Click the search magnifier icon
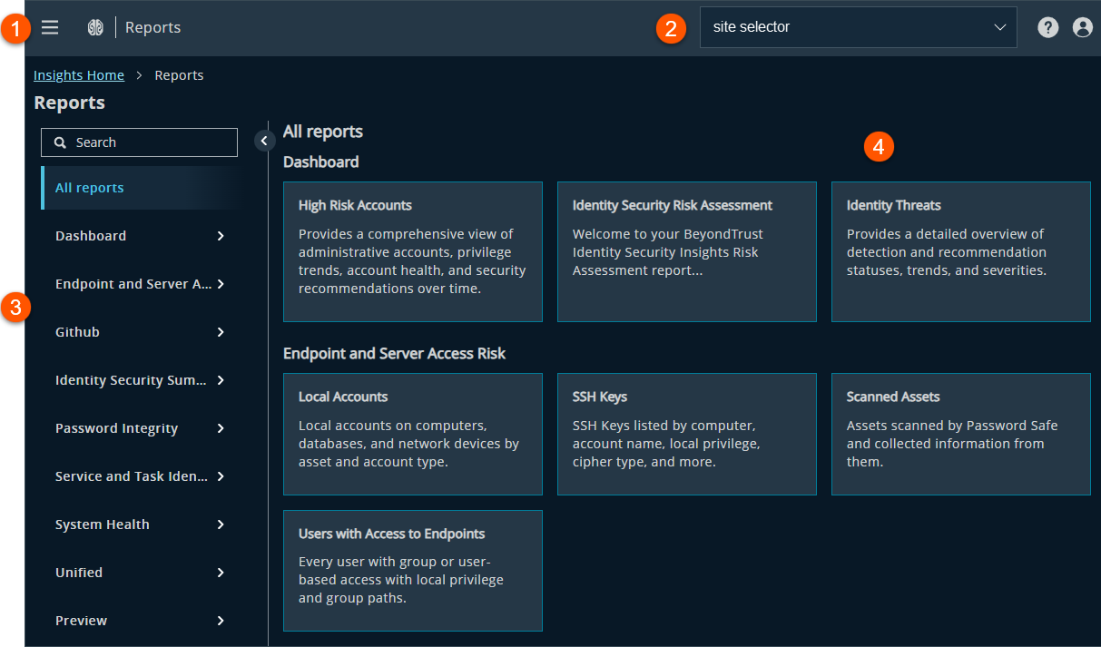The image size is (1101, 647). click(59, 142)
